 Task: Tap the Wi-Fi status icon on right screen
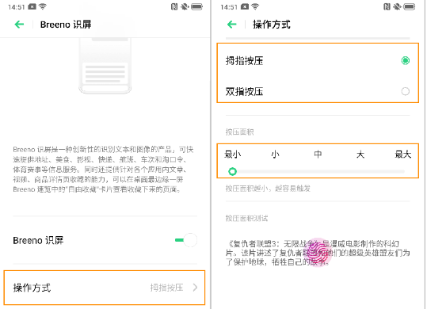pyautogui.click(x=255, y=6)
